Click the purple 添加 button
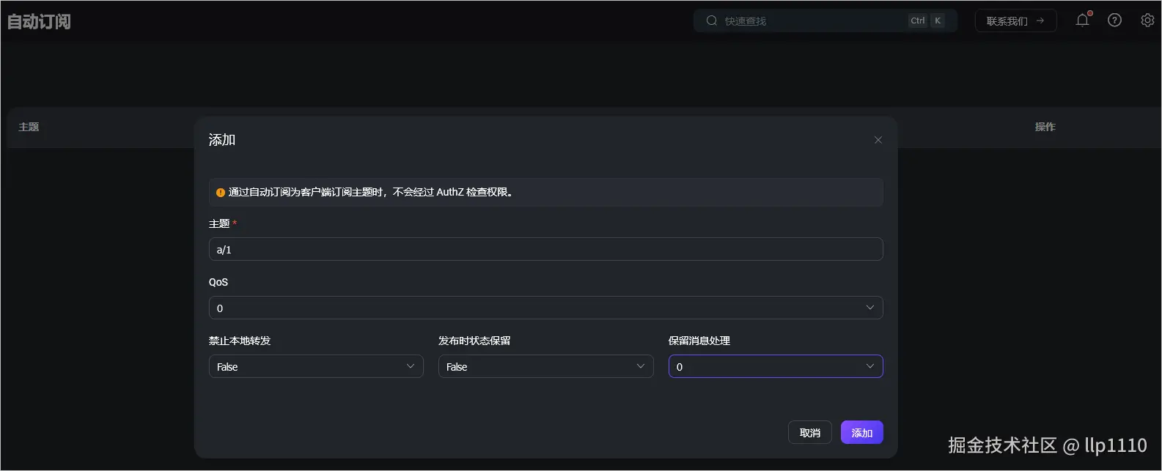The image size is (1162, 471). click(861, 433)
